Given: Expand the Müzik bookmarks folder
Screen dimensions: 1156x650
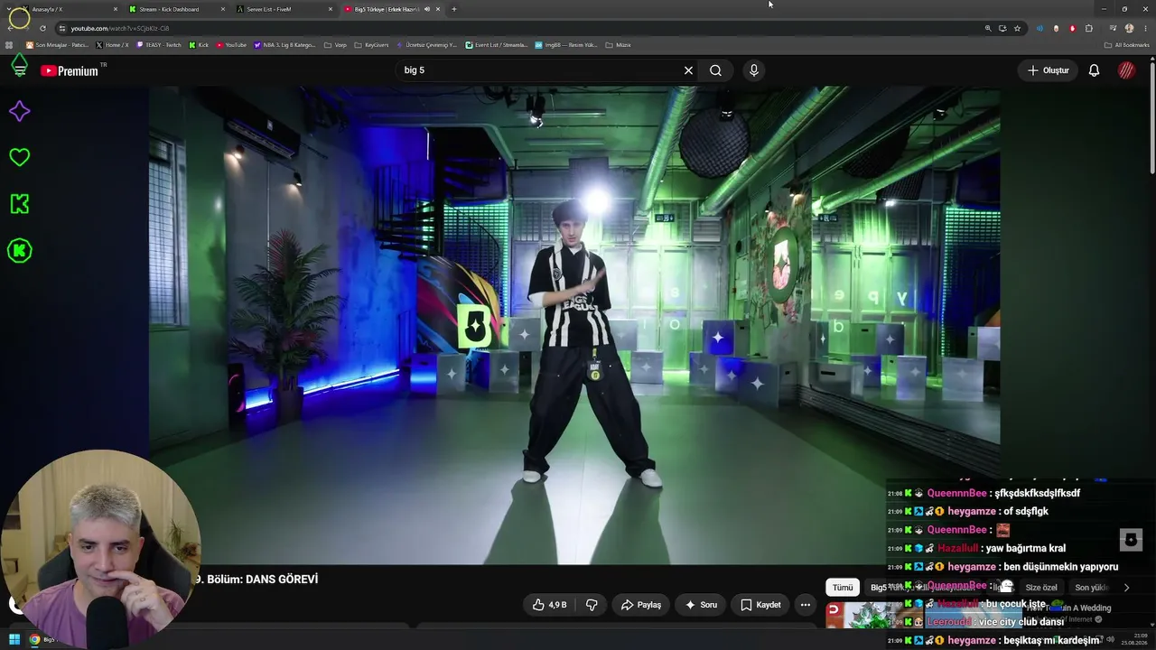Looking at the screenshot, I should 618,45.
